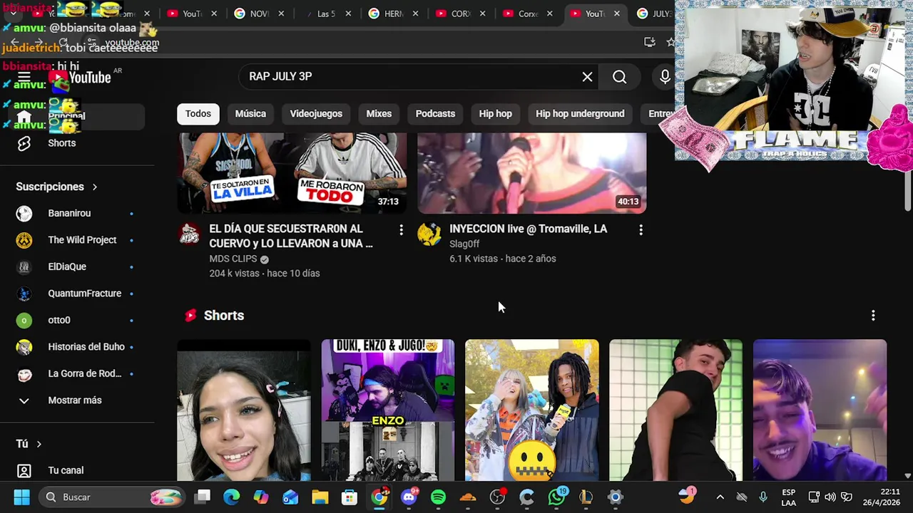Click the install app icon in address bar
This screenshot has height=513, width=913.
(649, 42)
